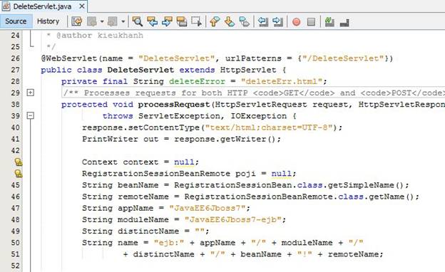445x272 pixels.
Task: Toggle Rectangular Selection icon
Action: click(196, 21)
